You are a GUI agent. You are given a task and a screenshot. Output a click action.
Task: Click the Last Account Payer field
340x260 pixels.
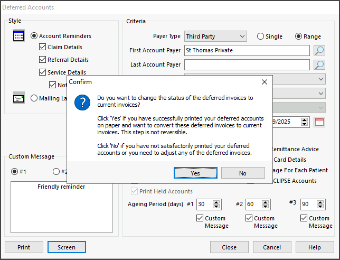pyautogui.click(x=247, y=64)
